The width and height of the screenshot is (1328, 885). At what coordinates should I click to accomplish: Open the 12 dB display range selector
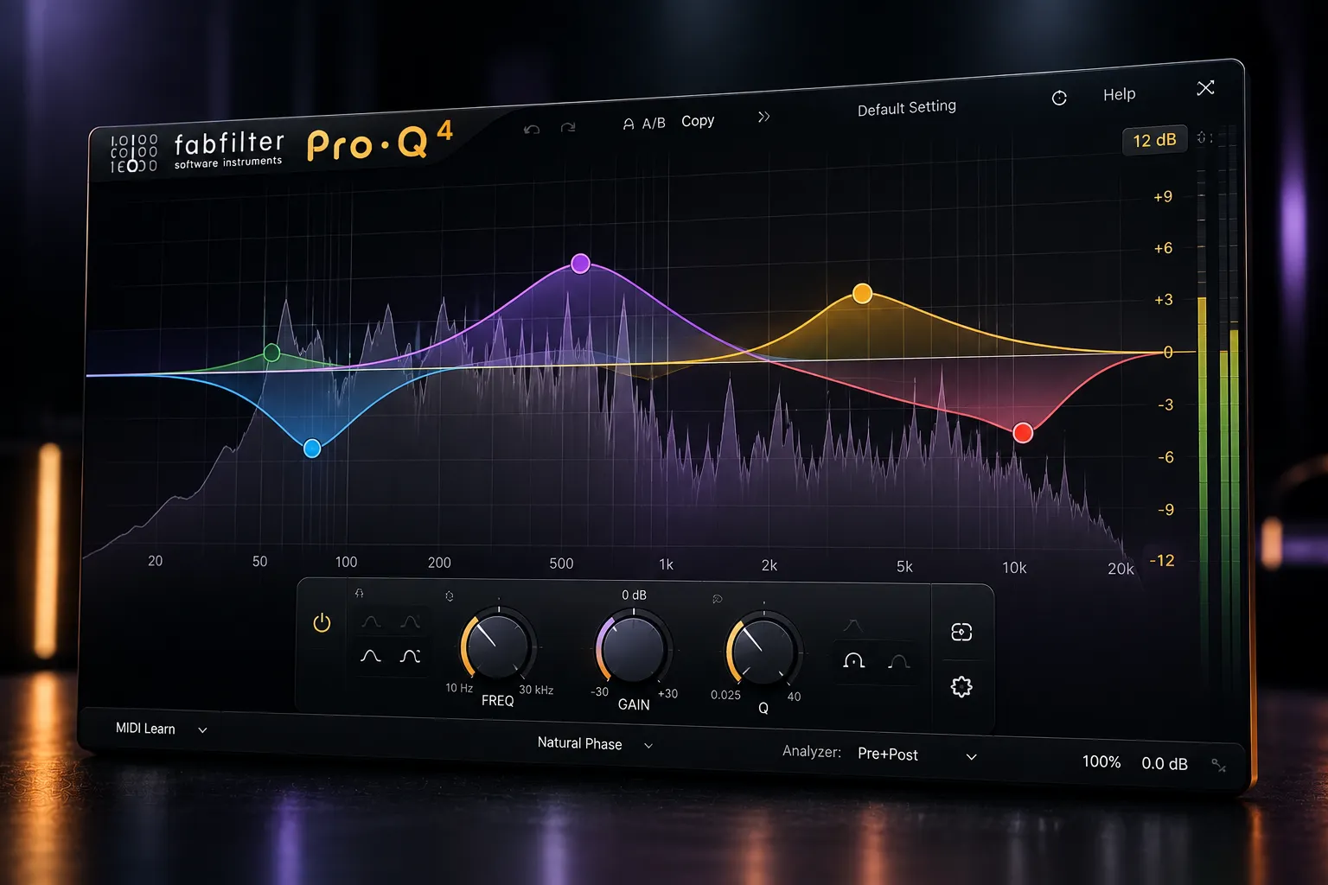pyautogui.click(x=1154, y=140)
